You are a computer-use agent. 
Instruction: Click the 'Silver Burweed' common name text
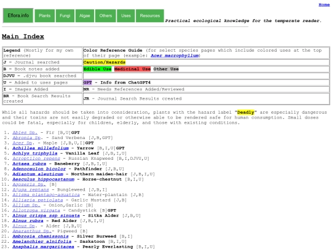(97, 236)
